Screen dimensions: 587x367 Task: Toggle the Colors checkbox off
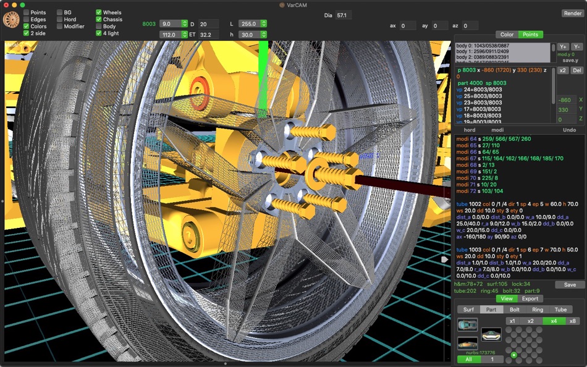click(x=26, y=26)
